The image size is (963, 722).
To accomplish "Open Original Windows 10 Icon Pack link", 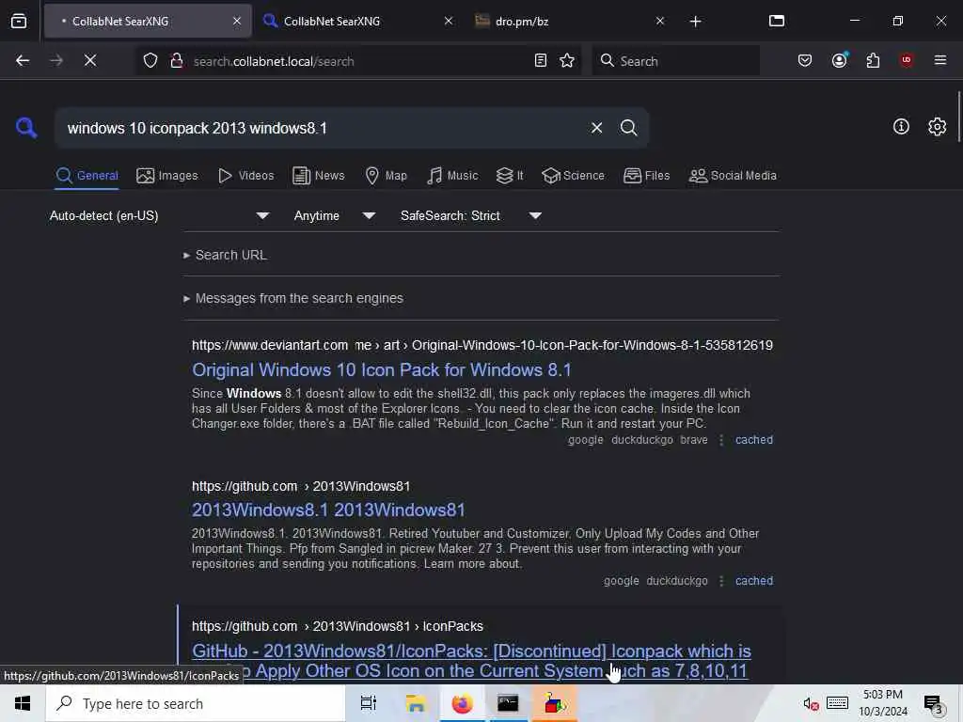I will click(382, 370).
